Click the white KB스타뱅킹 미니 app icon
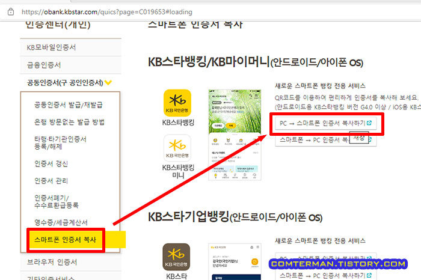 [177, 148]
